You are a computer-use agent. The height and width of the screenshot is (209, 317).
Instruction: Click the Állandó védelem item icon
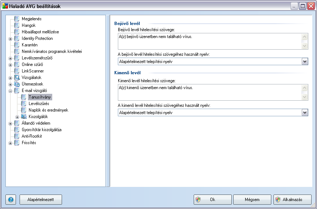[17, 123]
